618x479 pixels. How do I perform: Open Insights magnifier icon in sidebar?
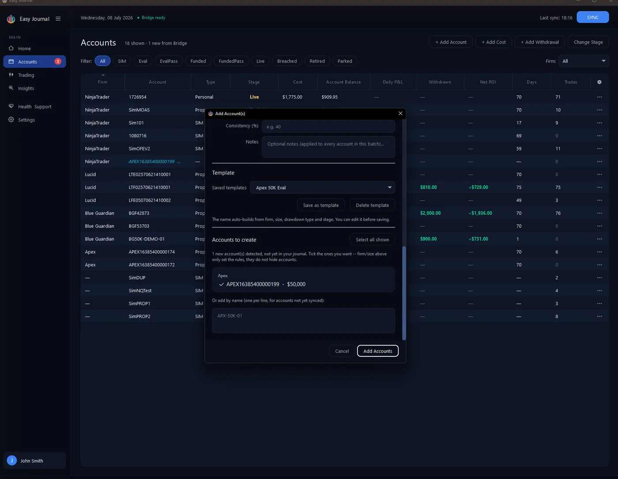[x=11, y=88]
